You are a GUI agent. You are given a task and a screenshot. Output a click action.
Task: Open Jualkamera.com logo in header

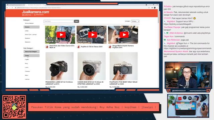(x=35, y=12)
